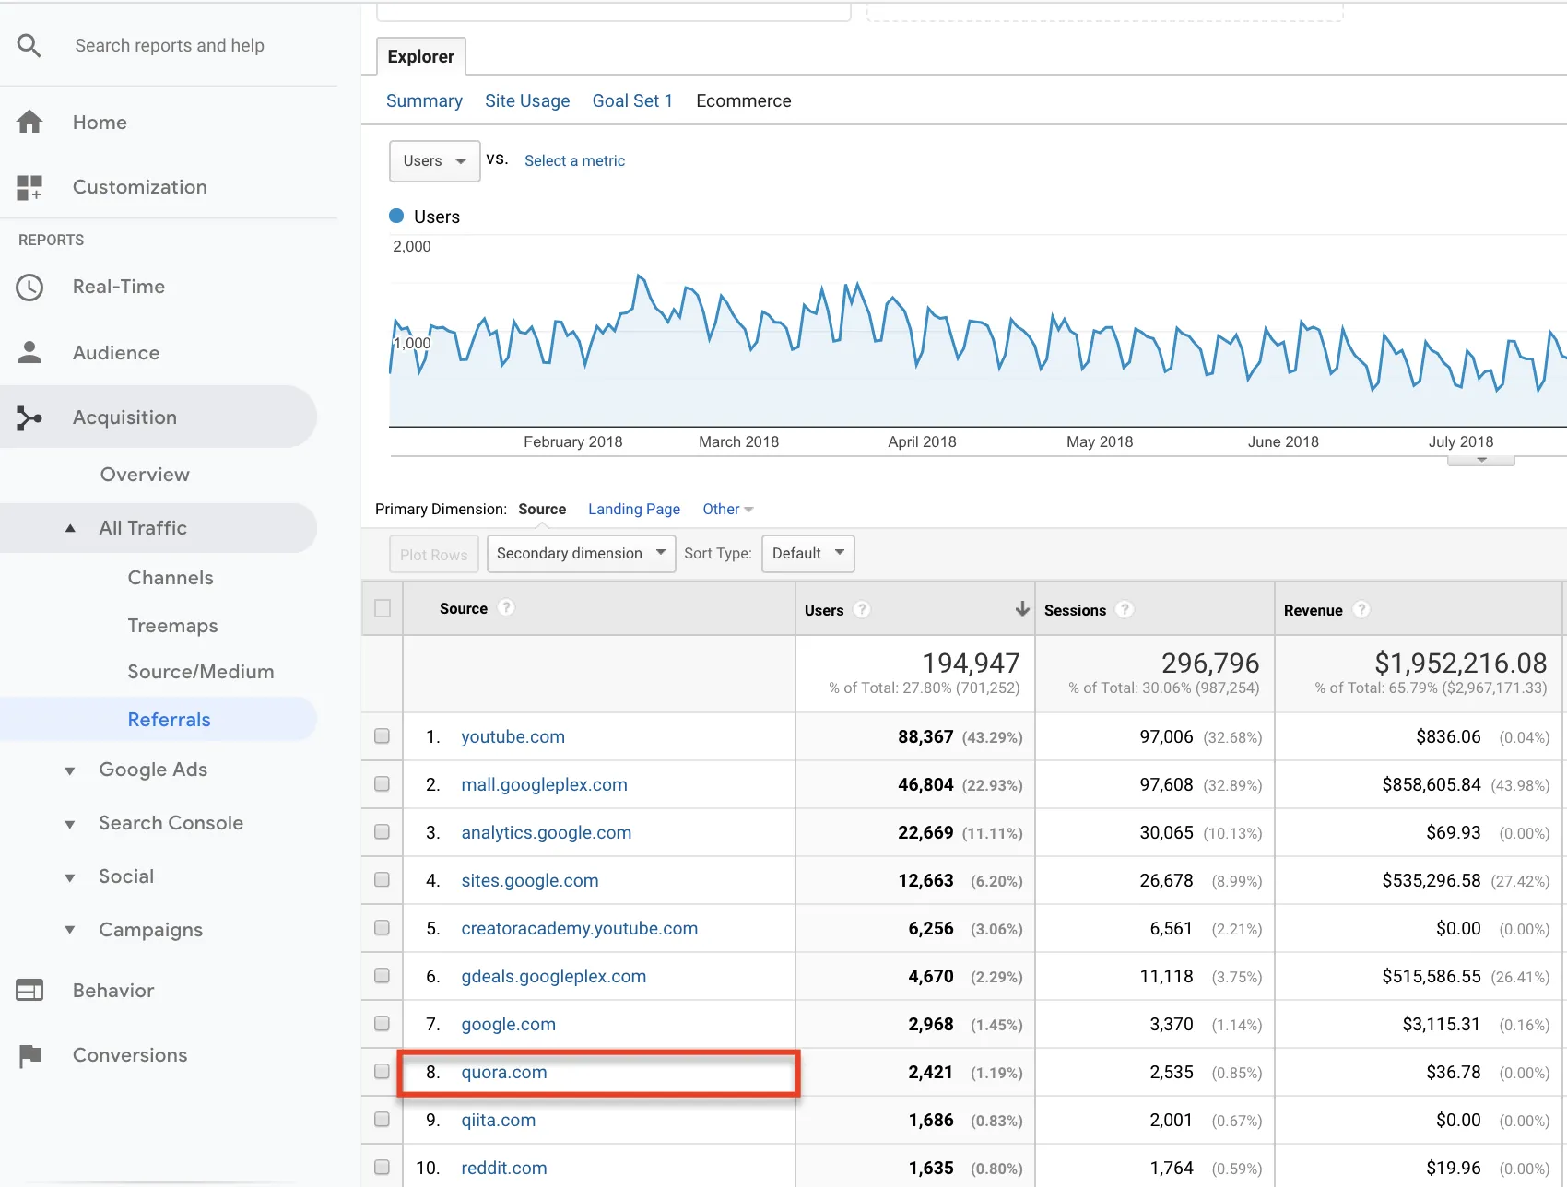
Task: Open the quora.com source link
Action: (504, 1072)
